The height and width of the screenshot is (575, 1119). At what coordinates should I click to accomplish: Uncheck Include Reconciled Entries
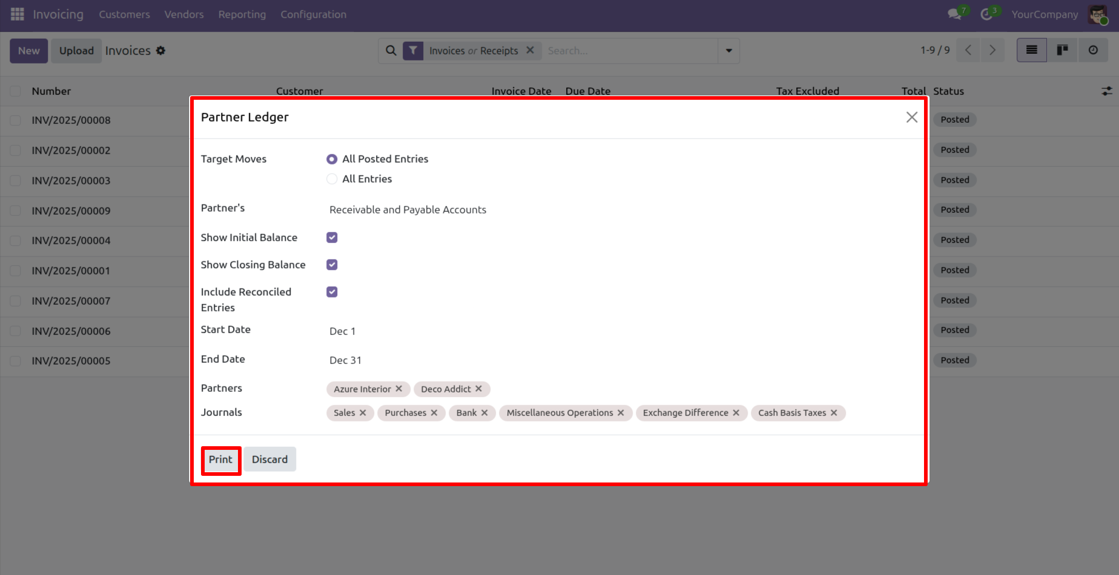point(332,292)
